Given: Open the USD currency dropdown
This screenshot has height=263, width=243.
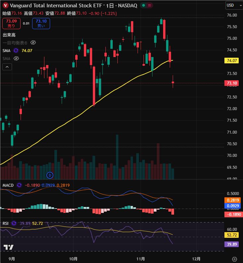Looking at the screenshot, I should pos(232,5).
